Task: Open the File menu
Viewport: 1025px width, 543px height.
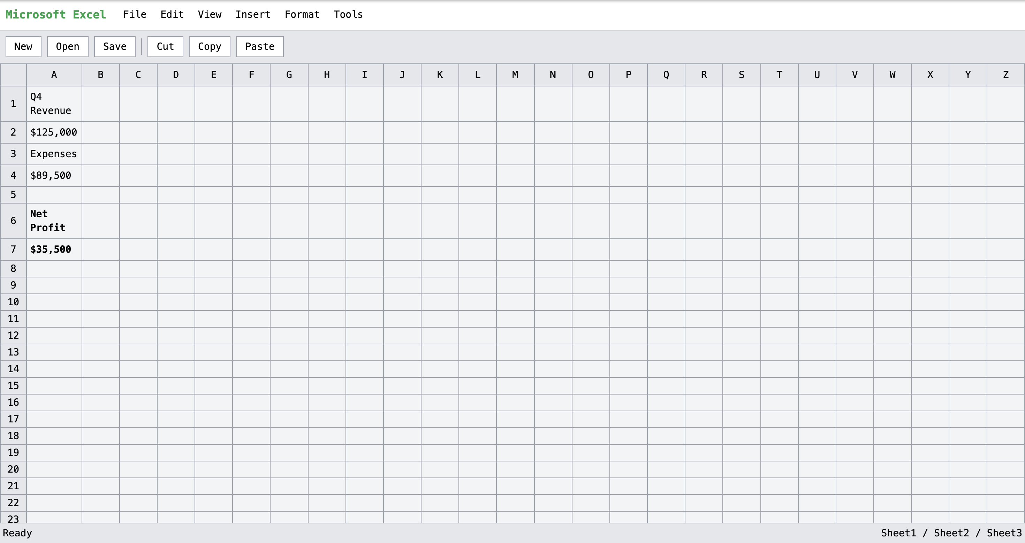Action: (135, 15)
